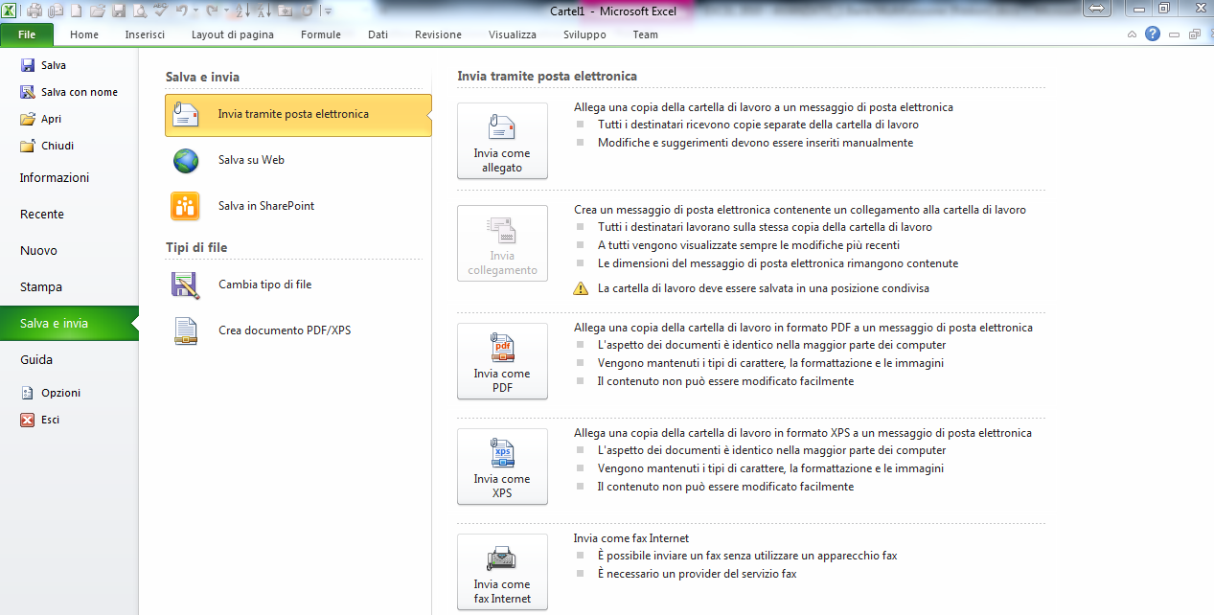Open the Dati ribbon tab
Image resolution: width=1214 pixels, height=615 pixels.
tap(378, 34)
